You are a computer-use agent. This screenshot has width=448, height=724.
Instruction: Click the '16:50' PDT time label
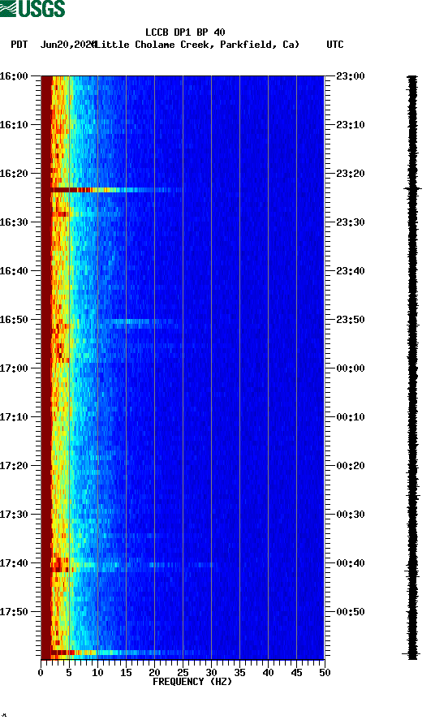tap(14, 320)
